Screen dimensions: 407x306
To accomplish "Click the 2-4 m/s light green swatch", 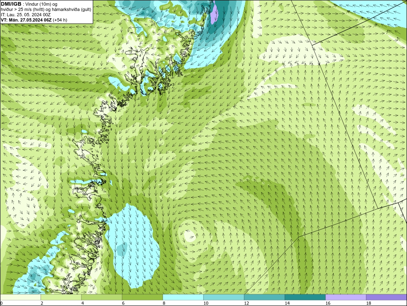I will (61, 297).
